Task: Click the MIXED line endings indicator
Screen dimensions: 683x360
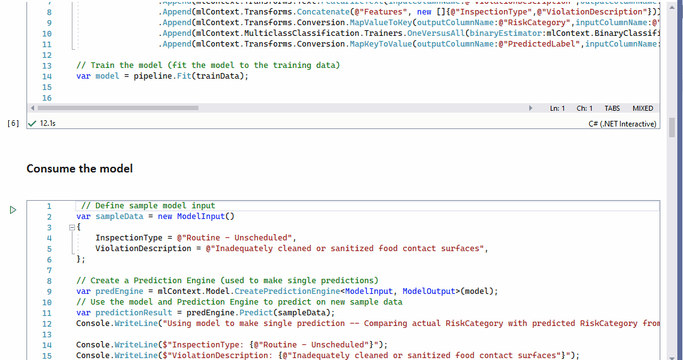Action: tap(643, 108)
